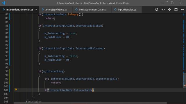Restore down the Visual Studio Code window

pyautogui.click(x=172, y=3)
